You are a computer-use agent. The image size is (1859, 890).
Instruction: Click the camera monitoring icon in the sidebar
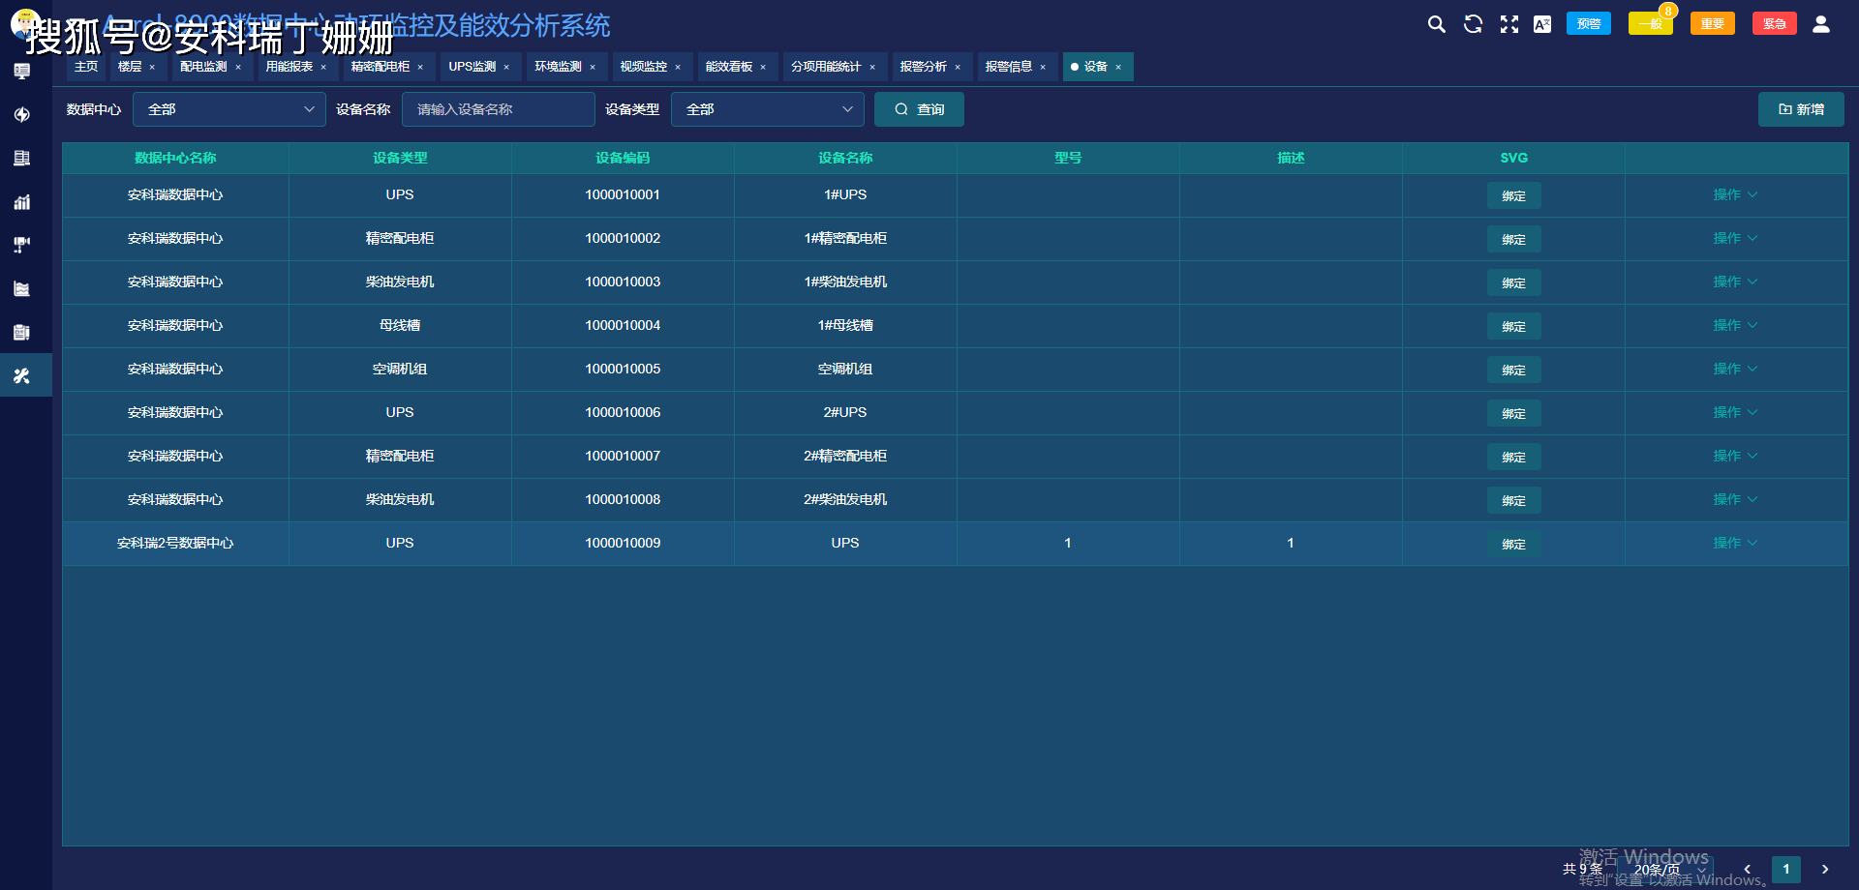22,246
